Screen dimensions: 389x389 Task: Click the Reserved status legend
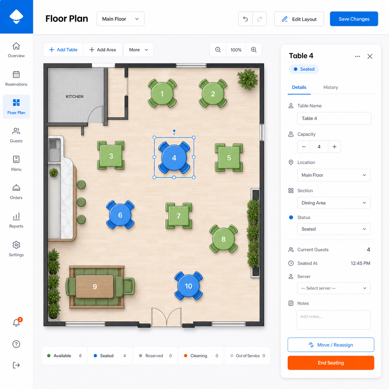[x=155, y=356]
